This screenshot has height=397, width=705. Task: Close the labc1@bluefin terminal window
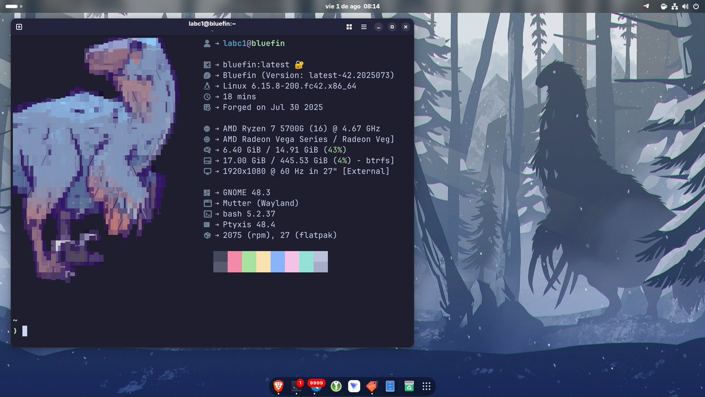(407, 26)
